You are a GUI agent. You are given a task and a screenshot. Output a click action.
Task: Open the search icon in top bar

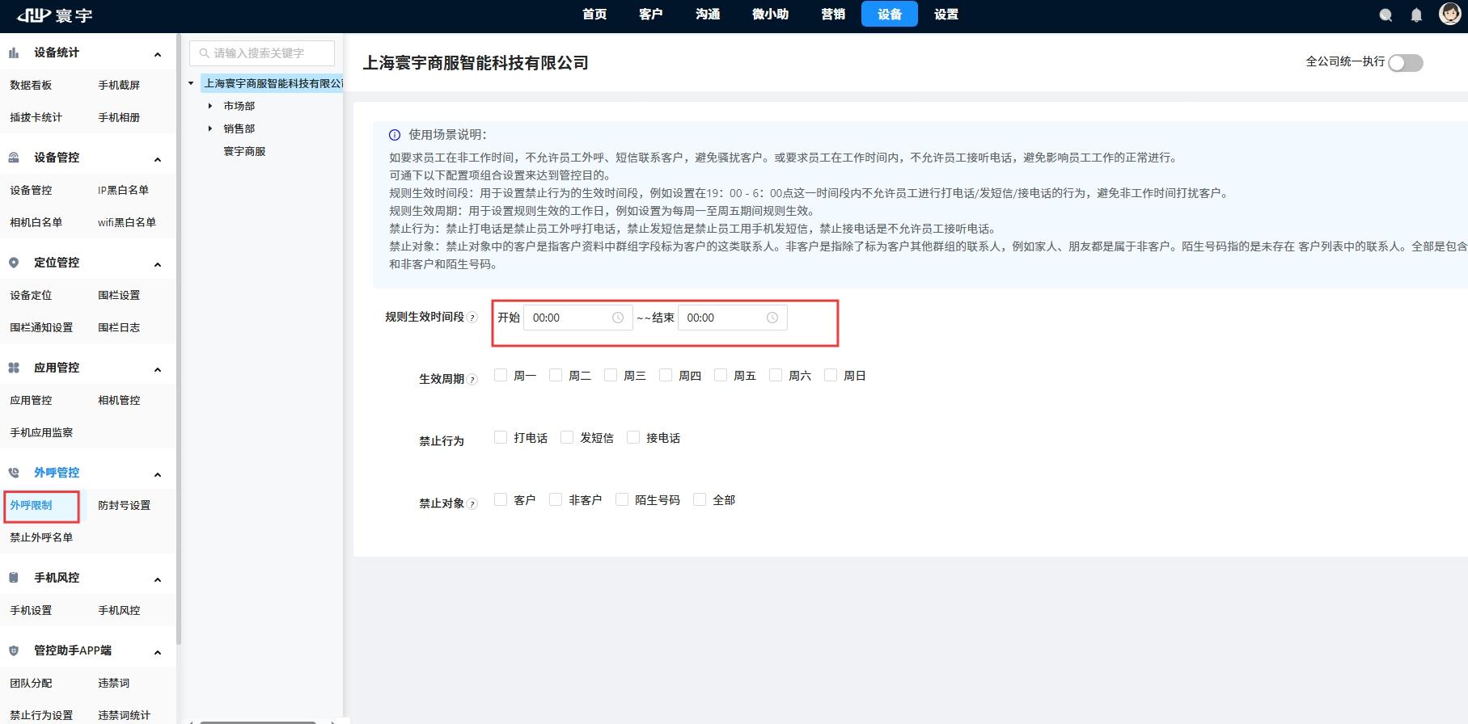click(x=1386, y=15)
